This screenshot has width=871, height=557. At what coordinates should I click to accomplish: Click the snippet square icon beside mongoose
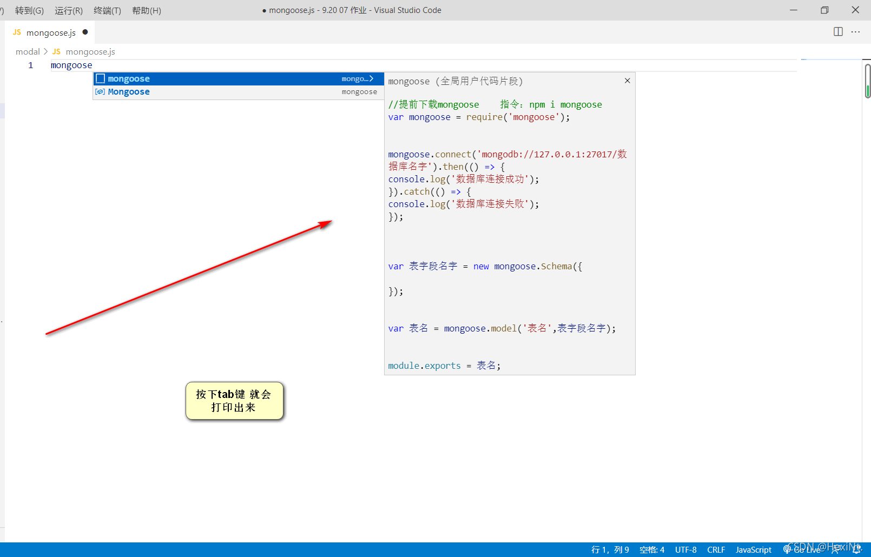pos(100,79)
